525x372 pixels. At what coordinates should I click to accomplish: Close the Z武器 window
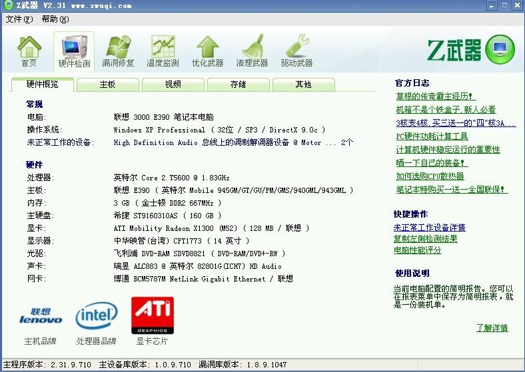(518, 5)
